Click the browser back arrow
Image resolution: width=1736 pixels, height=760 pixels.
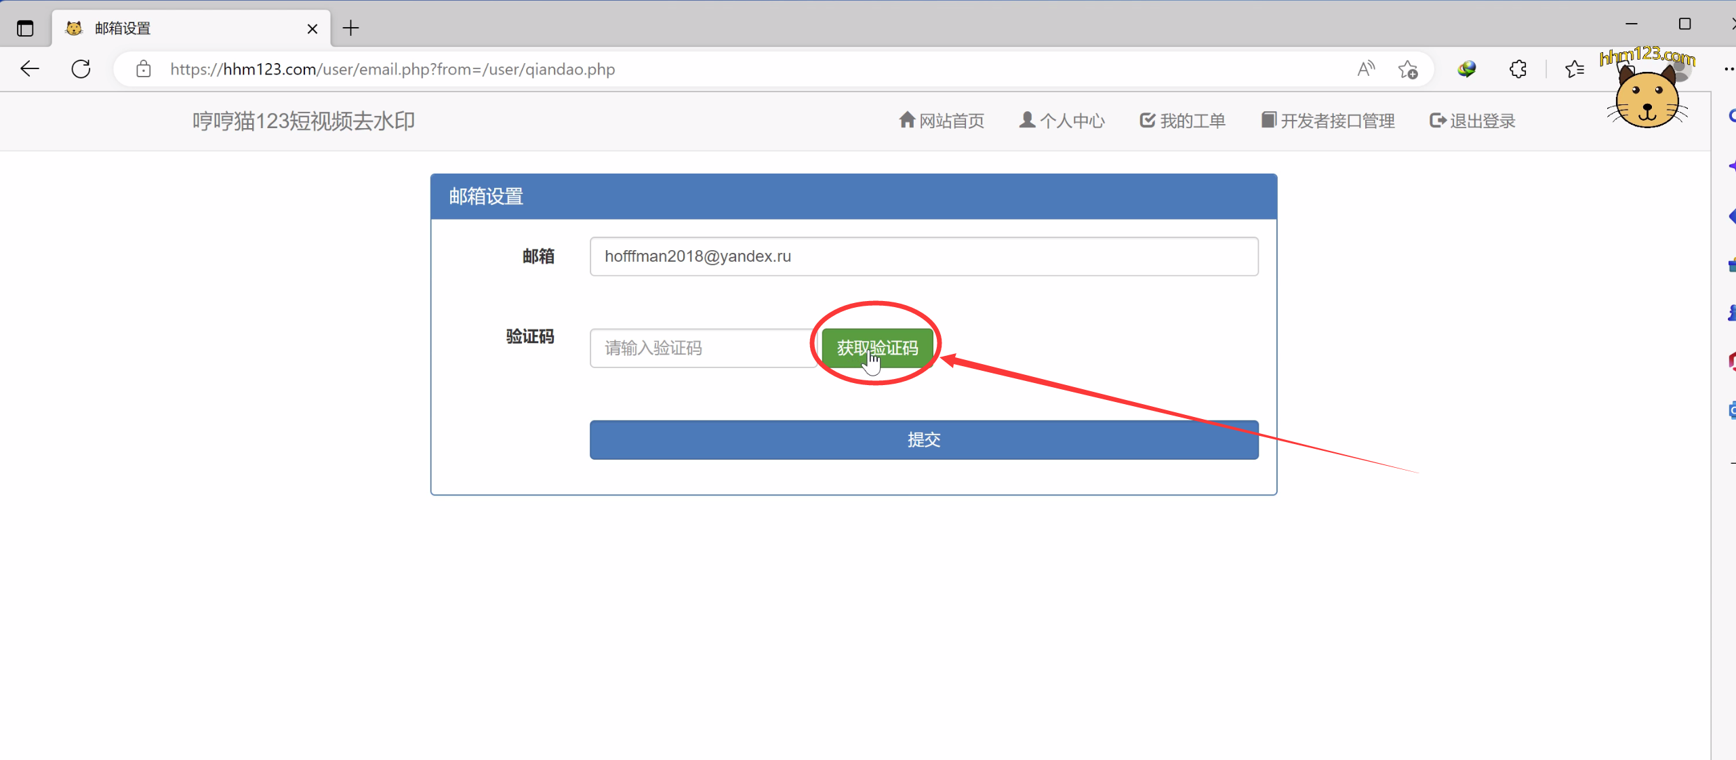30,69
